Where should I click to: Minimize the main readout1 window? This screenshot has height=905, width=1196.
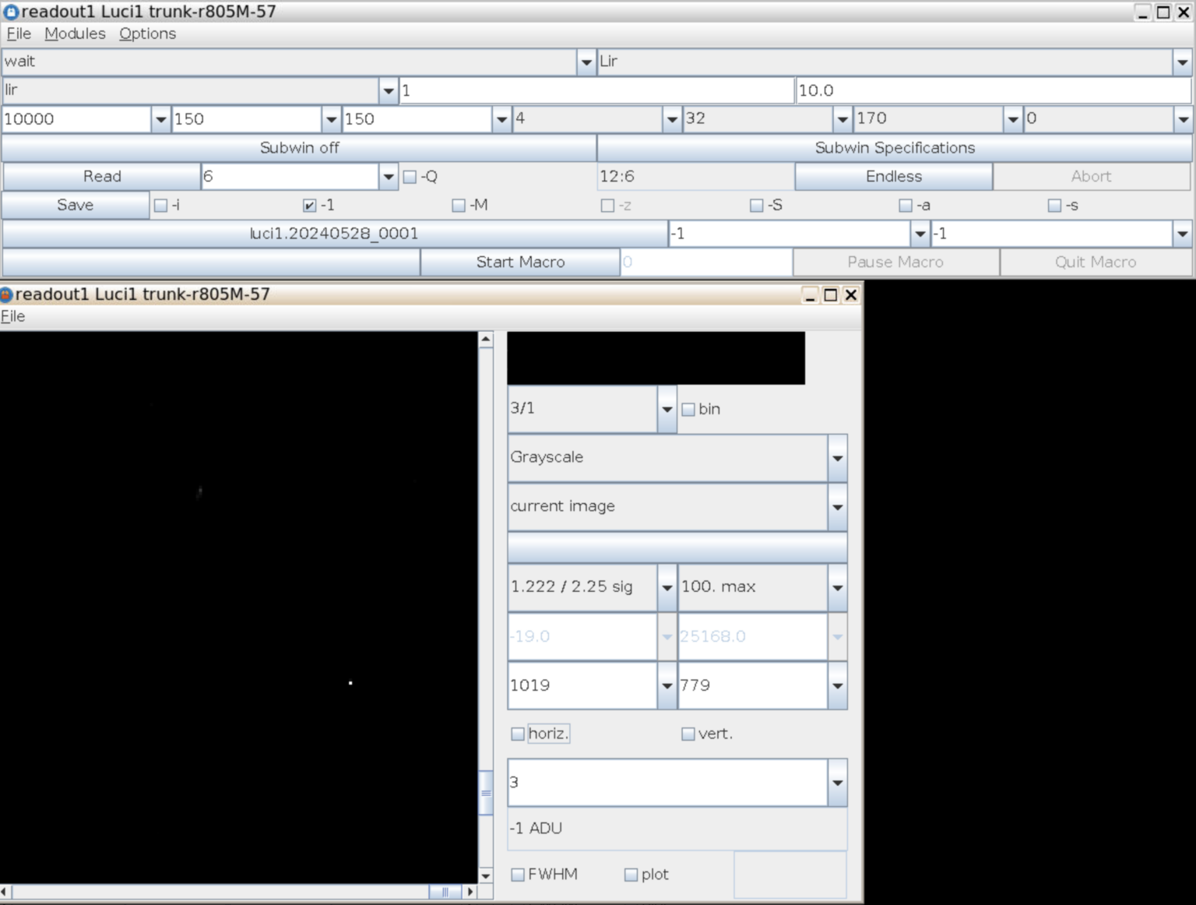(x=1142, y=12)
